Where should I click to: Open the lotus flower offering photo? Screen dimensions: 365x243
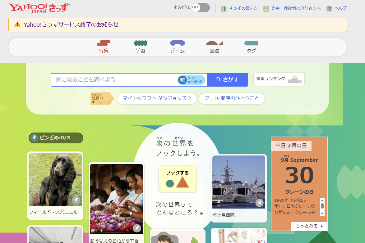116,199
